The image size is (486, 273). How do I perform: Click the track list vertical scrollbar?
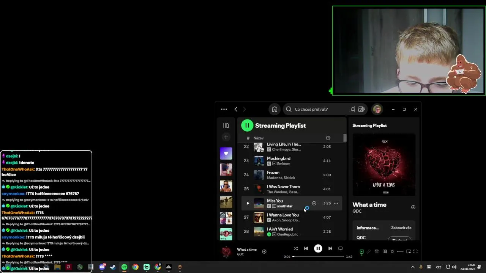pyautogui.click(x=345, y=138)
